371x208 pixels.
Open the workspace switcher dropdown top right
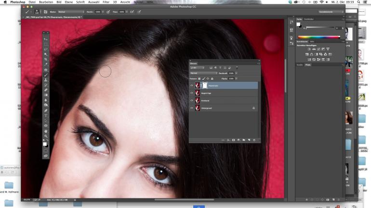[x=331, y=12]
